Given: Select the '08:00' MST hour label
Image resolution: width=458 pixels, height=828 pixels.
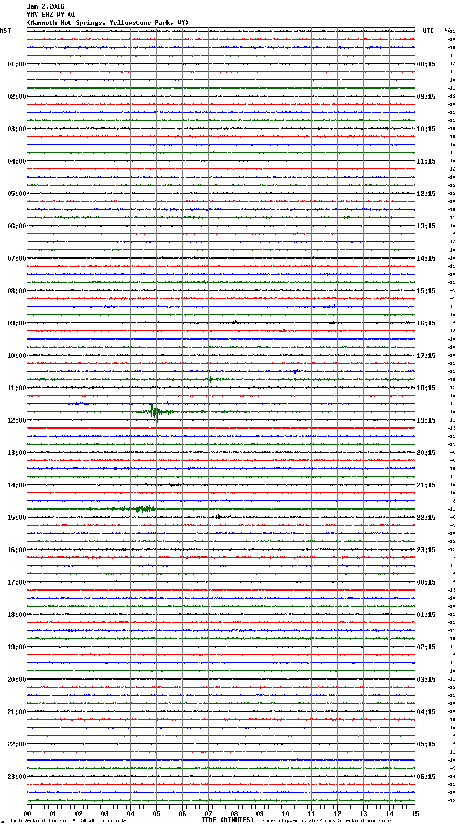Looking at the screenshot, I should pyautogui.click(x=16, y=291).
